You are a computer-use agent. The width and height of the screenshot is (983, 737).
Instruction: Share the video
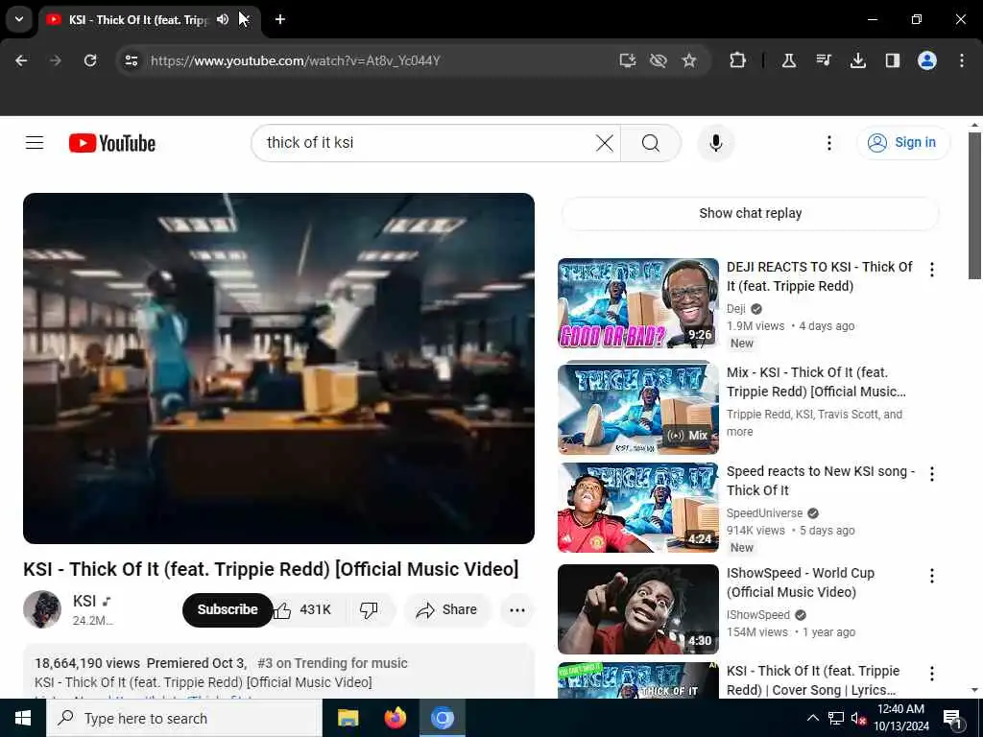tap(446, 609)
